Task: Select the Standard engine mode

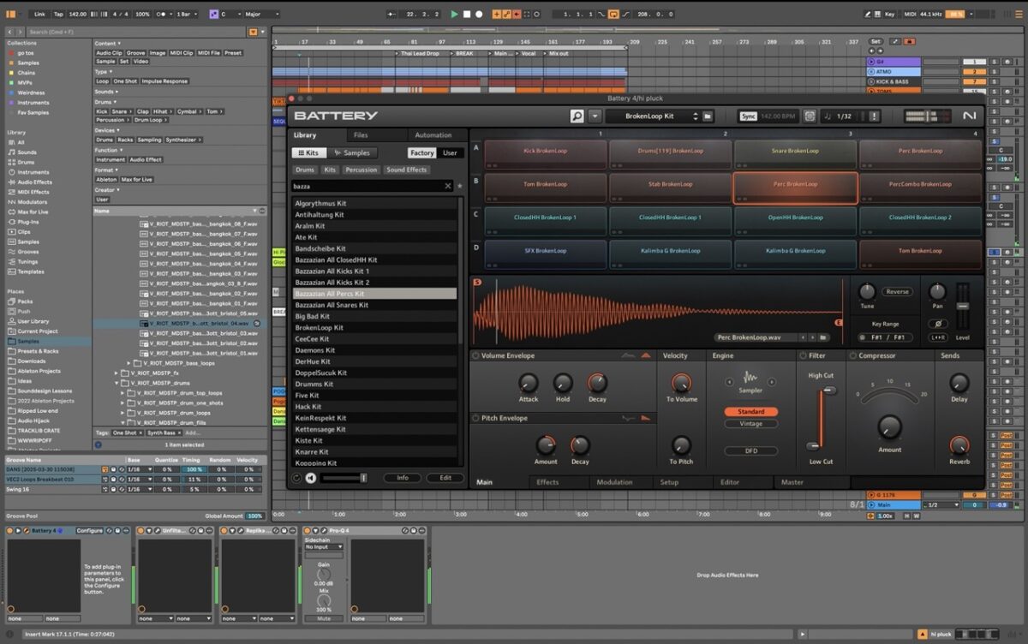Action: pyautogui.click(x=750, y=412)
